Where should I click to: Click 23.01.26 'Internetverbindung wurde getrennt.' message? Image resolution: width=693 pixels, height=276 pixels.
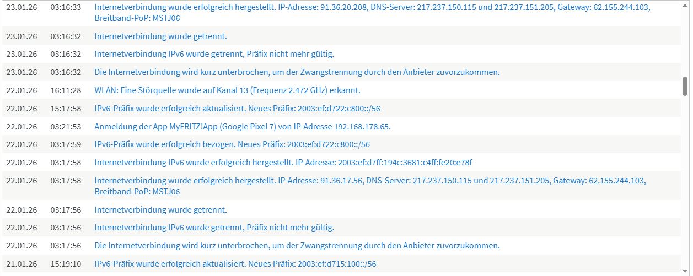point(160,36)
